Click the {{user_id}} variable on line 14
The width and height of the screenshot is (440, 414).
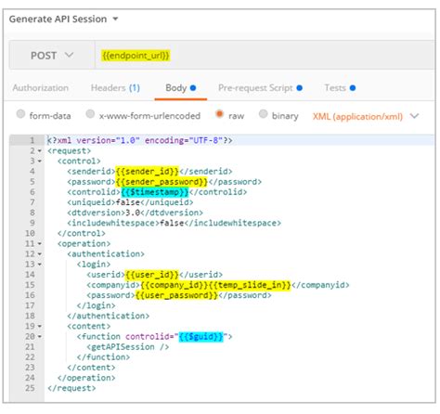[x=152, y=275]
